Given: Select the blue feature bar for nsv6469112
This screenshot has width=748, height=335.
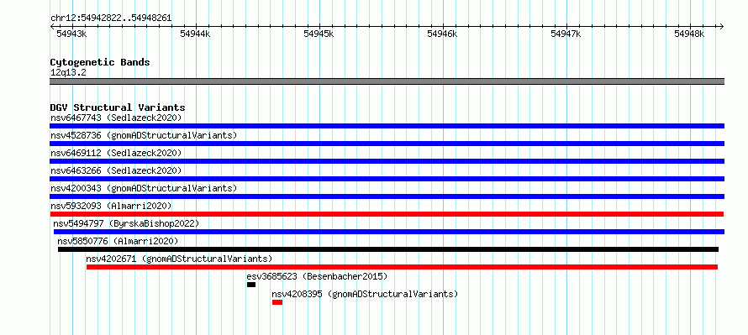Looking at the screenshot, I should 387,161.
